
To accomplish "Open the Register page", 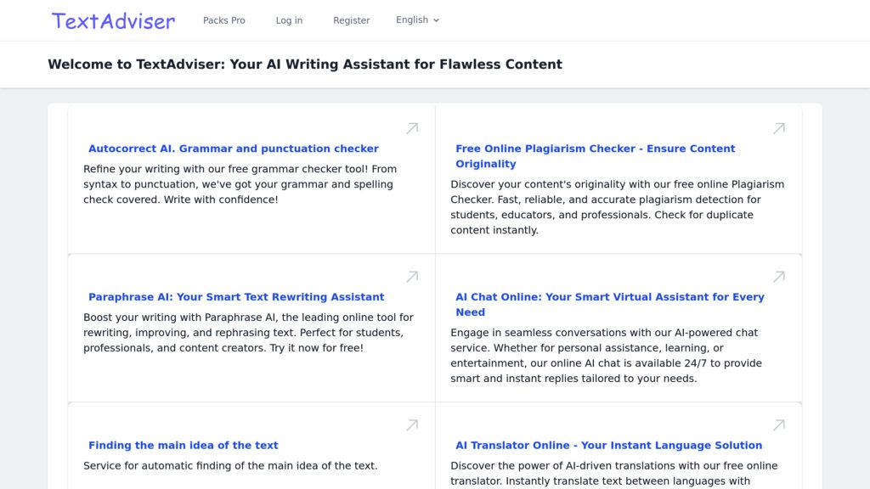I will click(351, 20).
